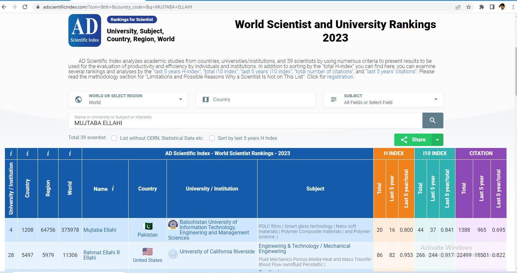Click the Share button
Image resolution: width=517 pixels, height=273 pixels.
tap(413, 140)
